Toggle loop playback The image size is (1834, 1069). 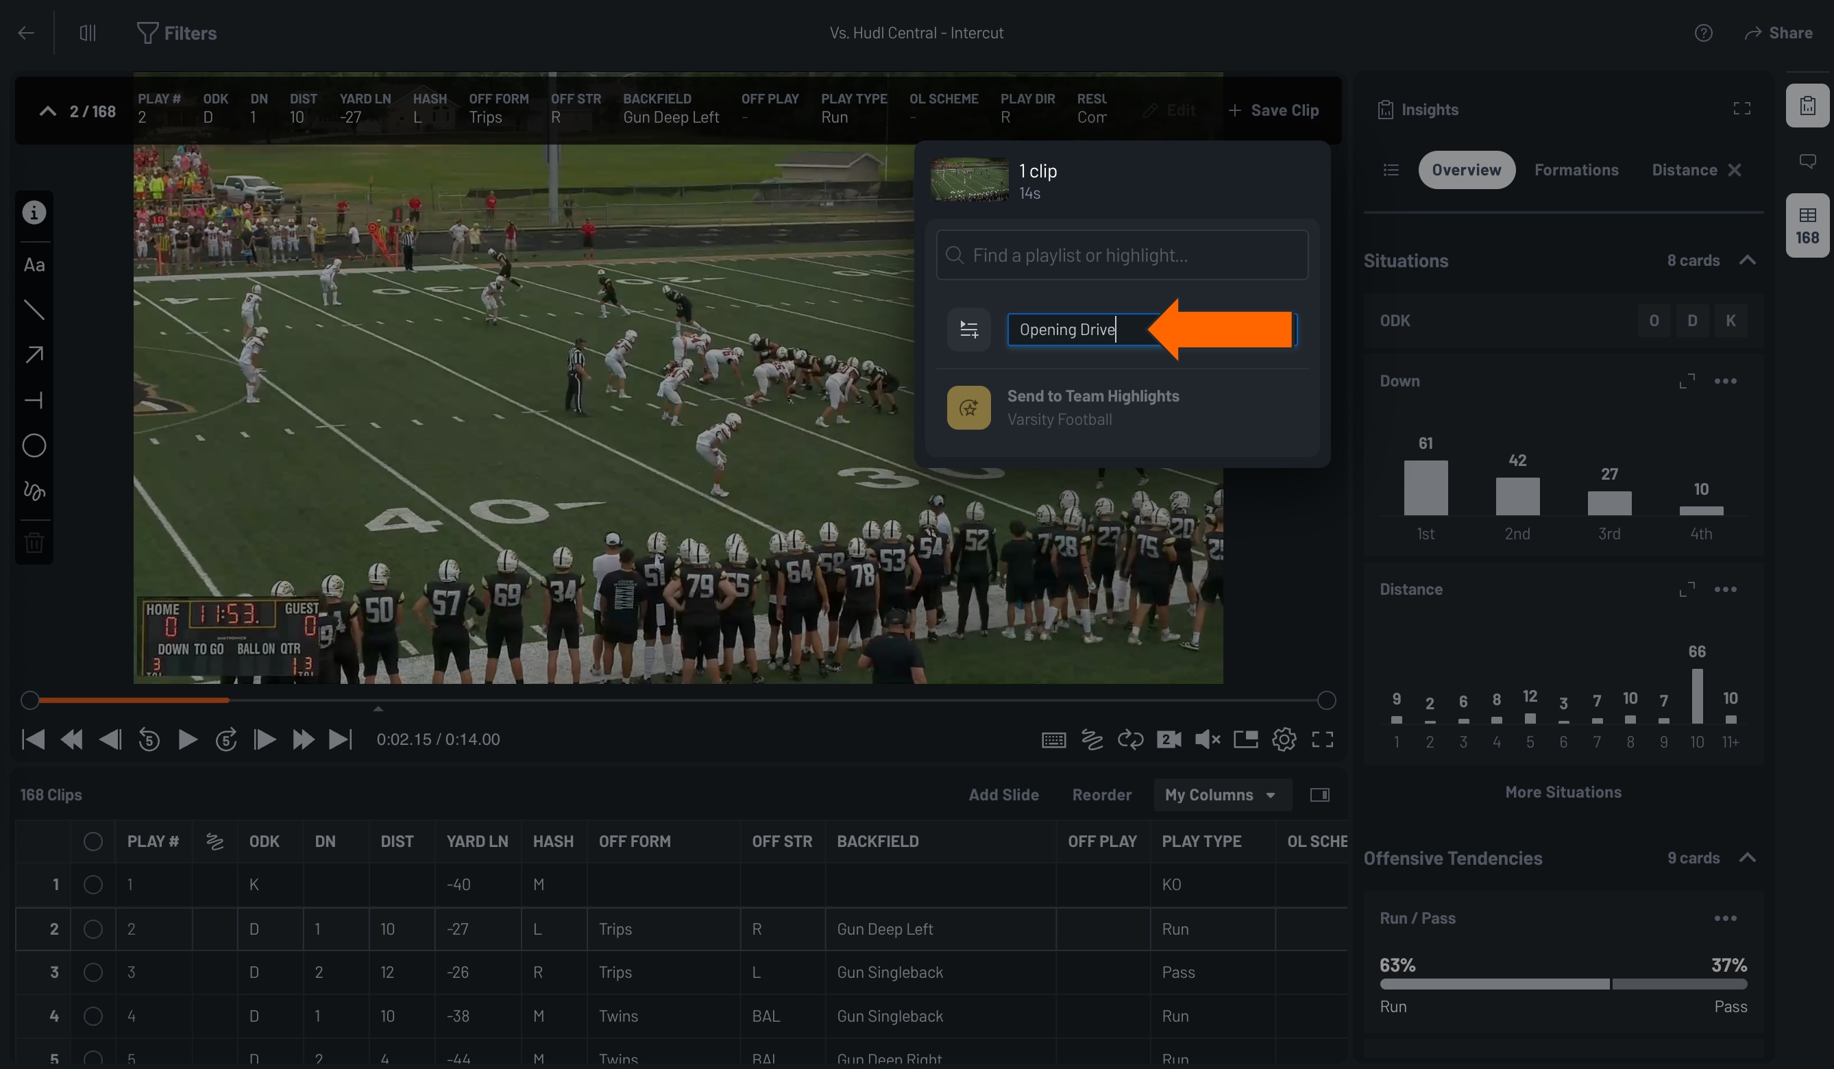click(x=1130, y=739)
